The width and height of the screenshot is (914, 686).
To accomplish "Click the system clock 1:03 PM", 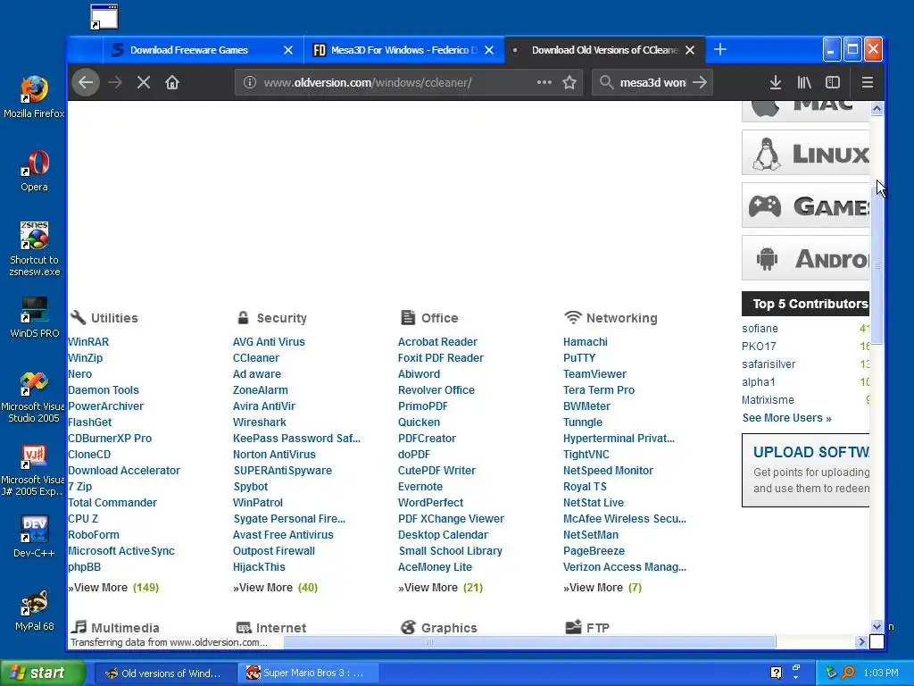I will click(x=881, y=673).
